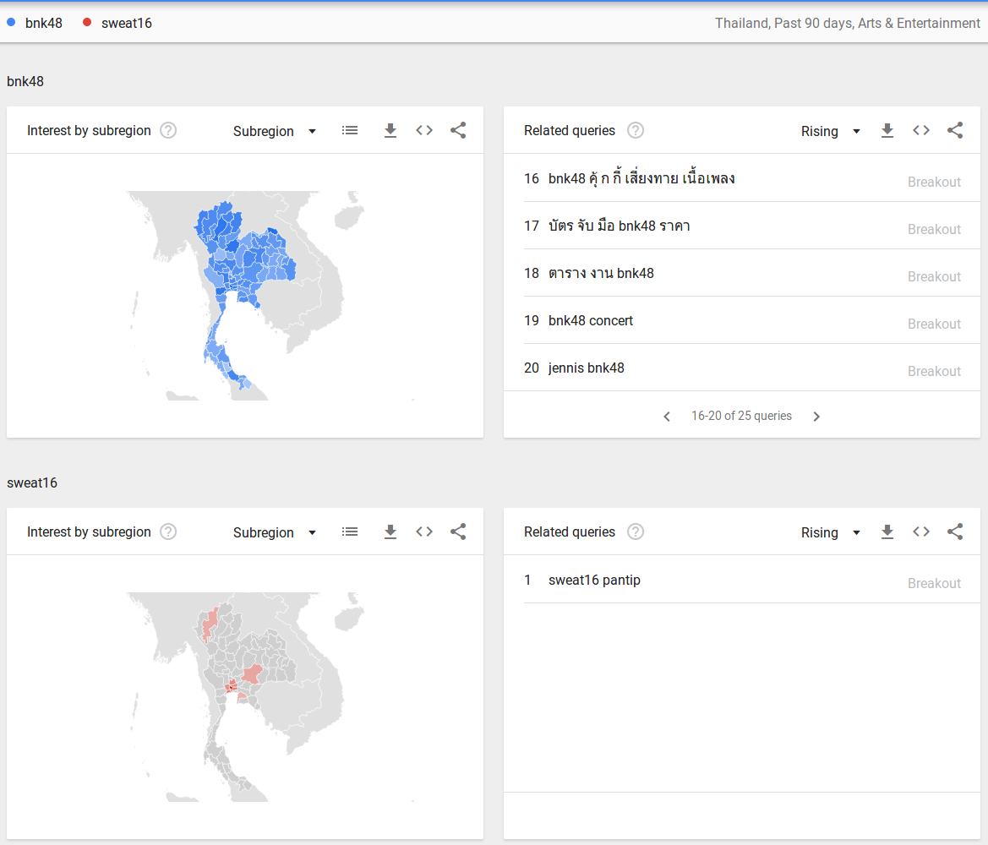Open sweat16 Rising queries dropdown
This screenshot has height=845, width=988.
[x=831, y=532]
